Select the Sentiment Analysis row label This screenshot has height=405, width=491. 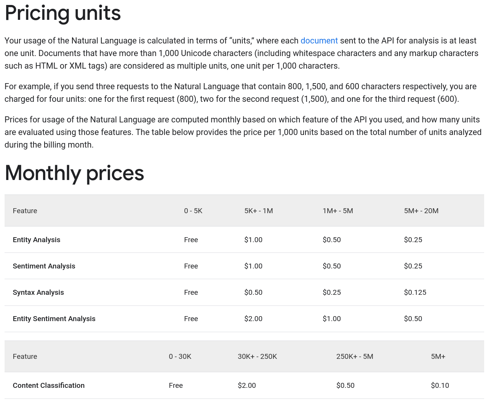pos(44,266)
